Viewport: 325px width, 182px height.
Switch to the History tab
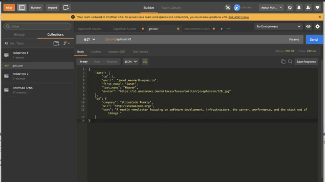click(19, 34)
